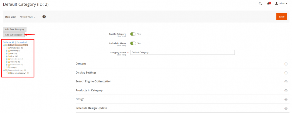Expand the Promotions category node

click(6, 65)
